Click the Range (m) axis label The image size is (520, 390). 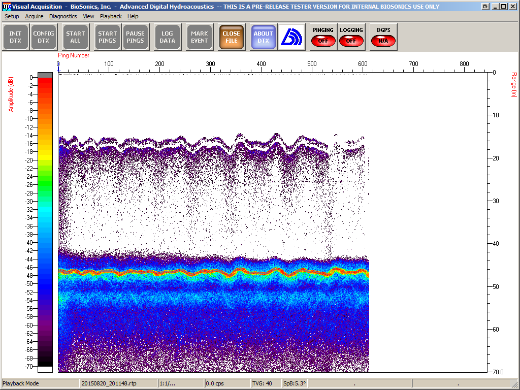pos(514,85)
